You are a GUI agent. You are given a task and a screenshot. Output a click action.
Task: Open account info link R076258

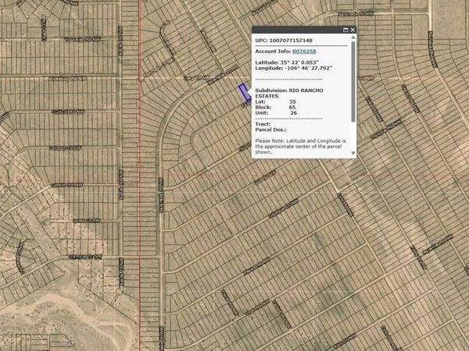[304, 51]
